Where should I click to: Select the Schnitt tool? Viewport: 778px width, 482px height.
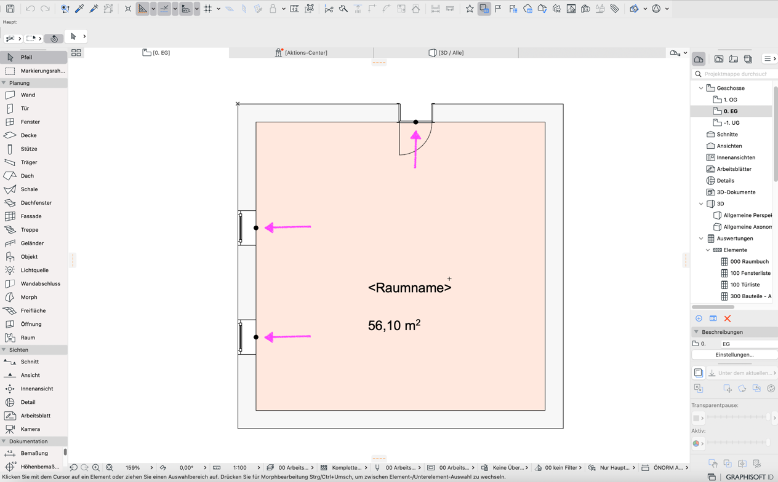point(34,362)
